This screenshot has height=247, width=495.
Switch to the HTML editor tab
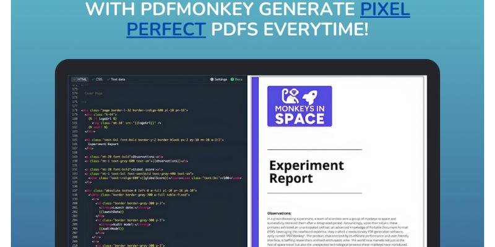pyautogui.click(x=80, y=80)
